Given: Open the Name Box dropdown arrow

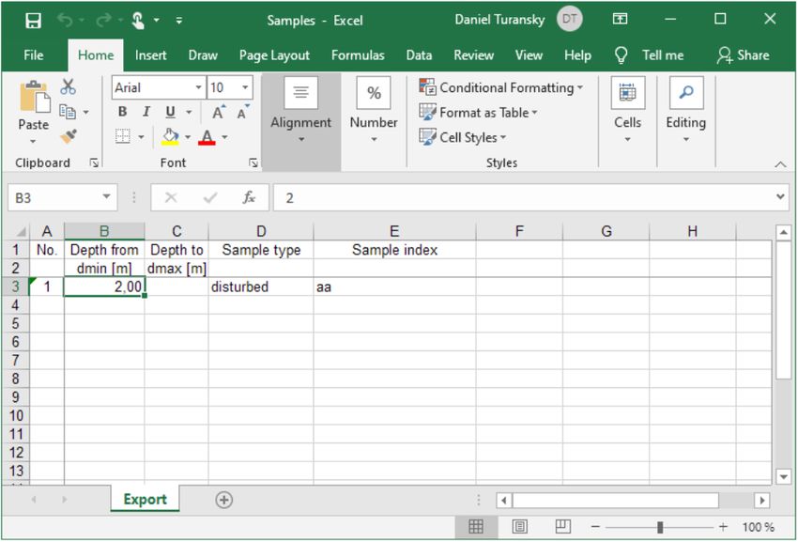Looking at the screenshot, I should (x=107, y=198).
